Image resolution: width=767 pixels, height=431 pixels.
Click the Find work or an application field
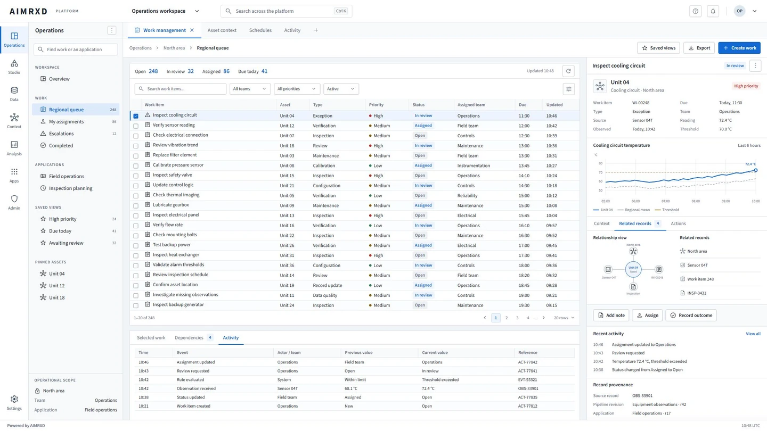(76, 49)
